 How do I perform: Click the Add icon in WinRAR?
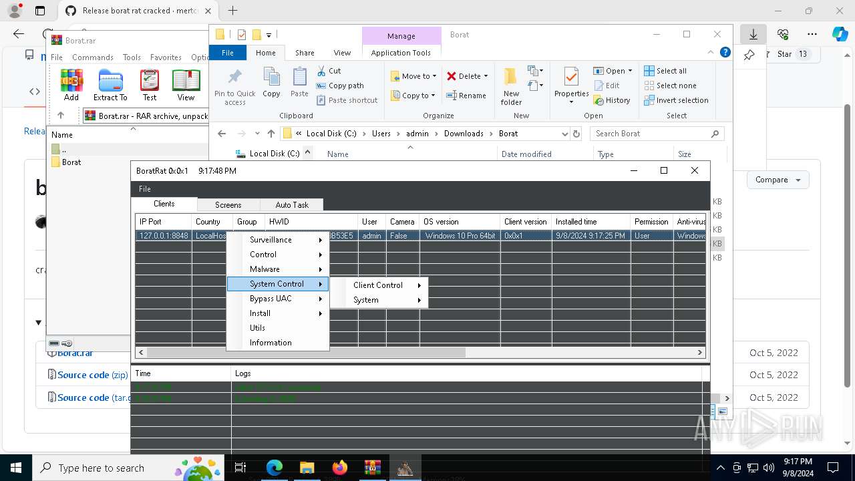(x=71, y=85)
